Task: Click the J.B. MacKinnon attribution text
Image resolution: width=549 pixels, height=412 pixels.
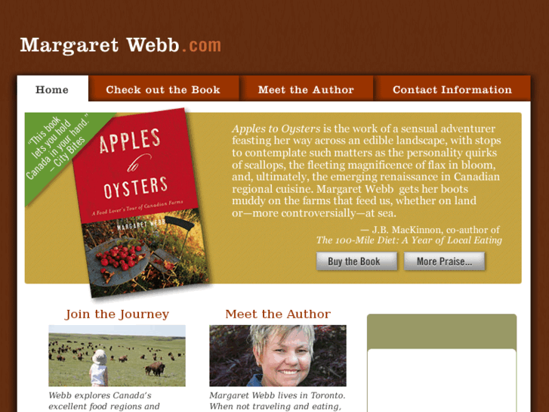Action: [x=430, y=230]
